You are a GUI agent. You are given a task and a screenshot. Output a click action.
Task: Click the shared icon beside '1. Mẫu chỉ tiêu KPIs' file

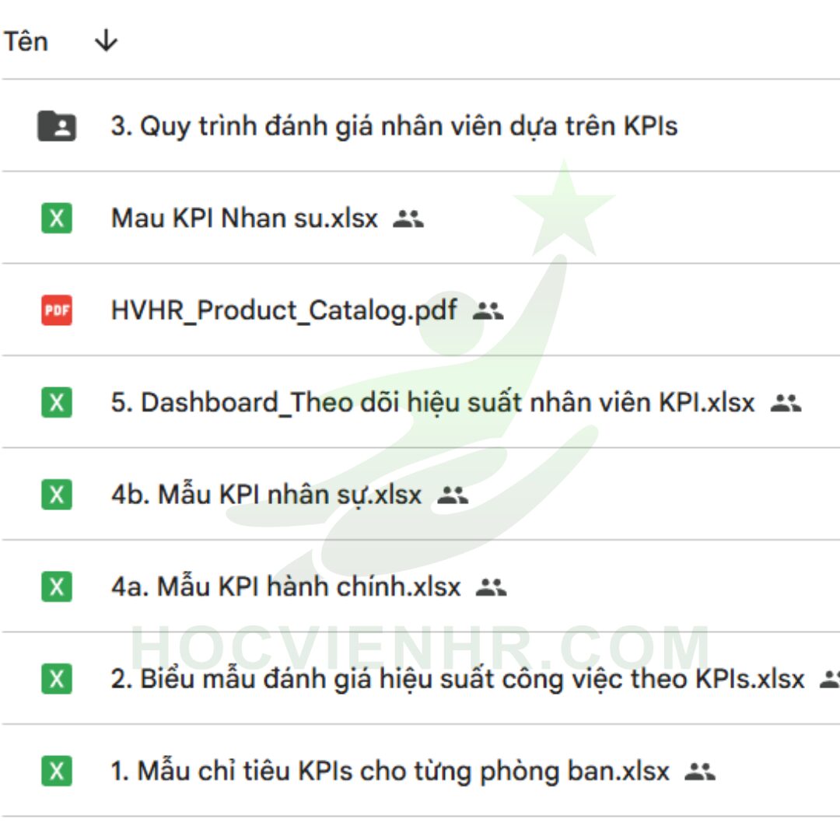[700, 772]
